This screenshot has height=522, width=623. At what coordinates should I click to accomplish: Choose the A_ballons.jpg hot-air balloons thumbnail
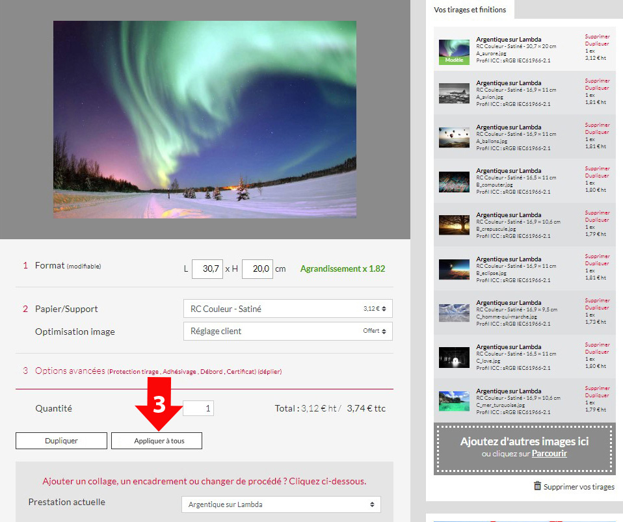pyautogui.click(x=455, y=137)
